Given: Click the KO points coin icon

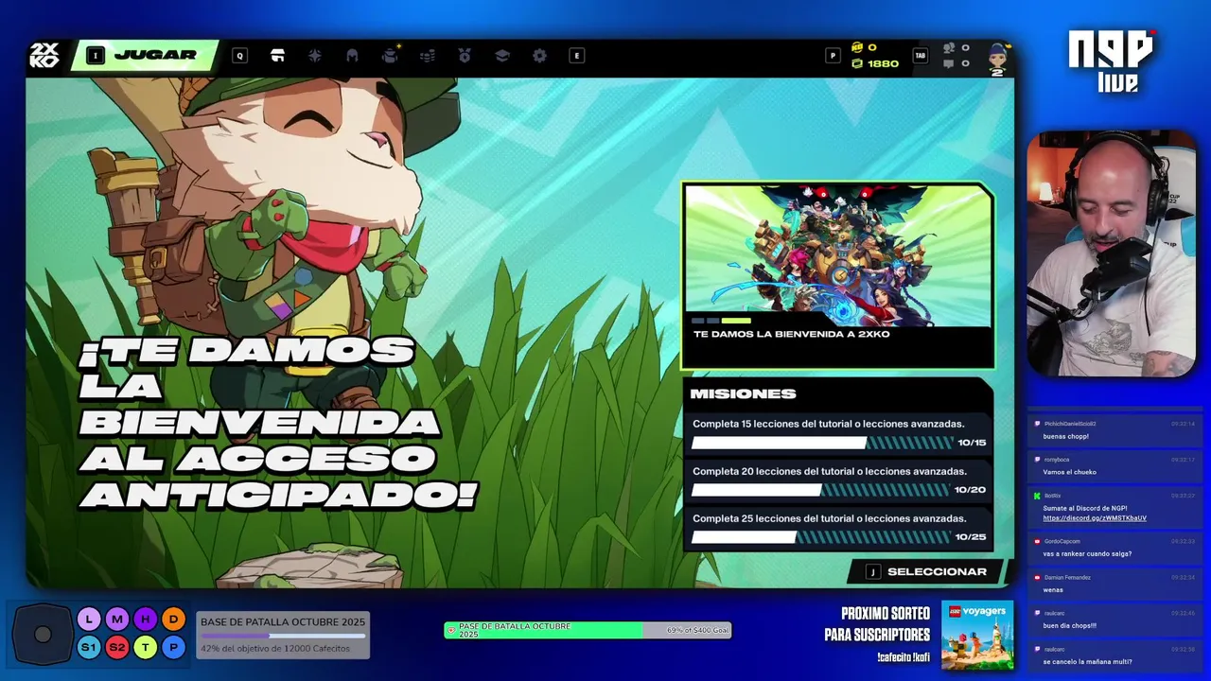Looking at the screenshot, I should tap(857, 47).
